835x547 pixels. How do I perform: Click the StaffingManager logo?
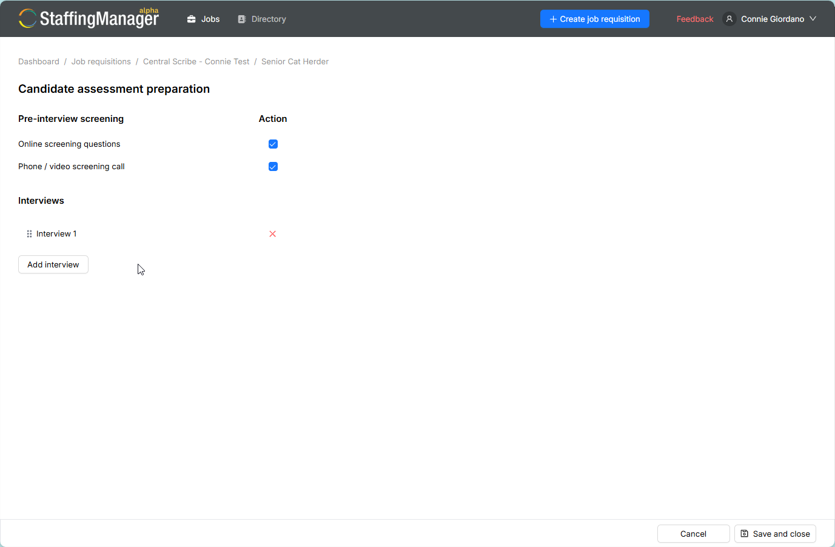tap(89, 18)
